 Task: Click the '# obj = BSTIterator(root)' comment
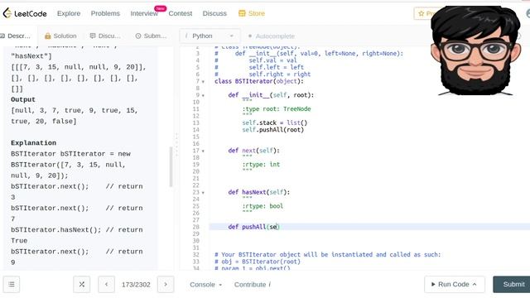258,262
